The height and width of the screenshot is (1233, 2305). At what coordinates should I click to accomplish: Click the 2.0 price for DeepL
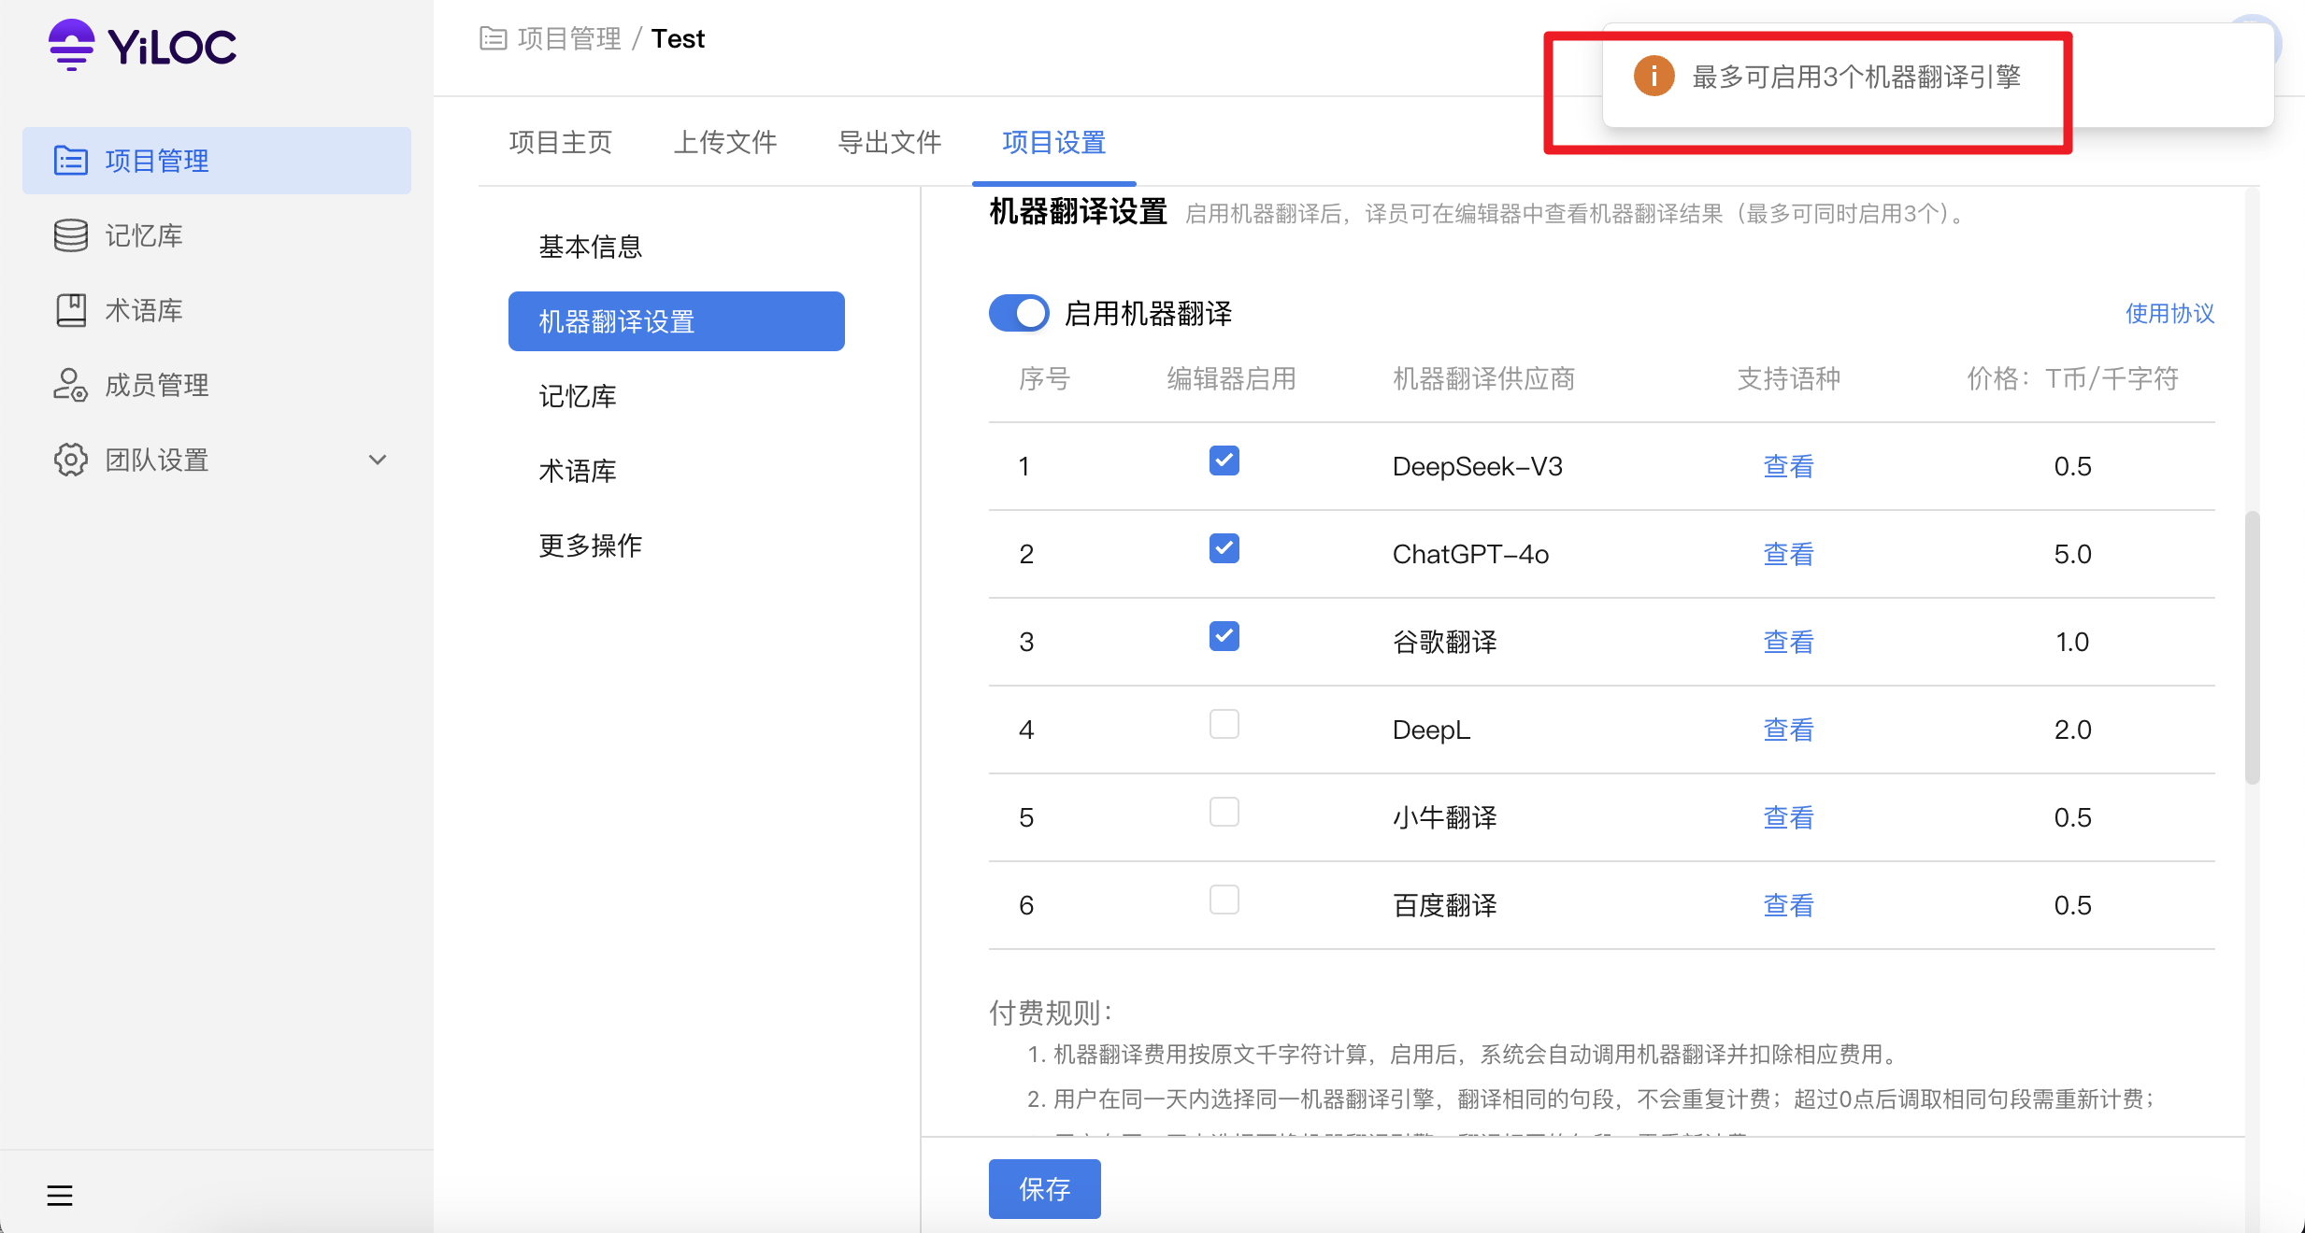click(2073, 730)
